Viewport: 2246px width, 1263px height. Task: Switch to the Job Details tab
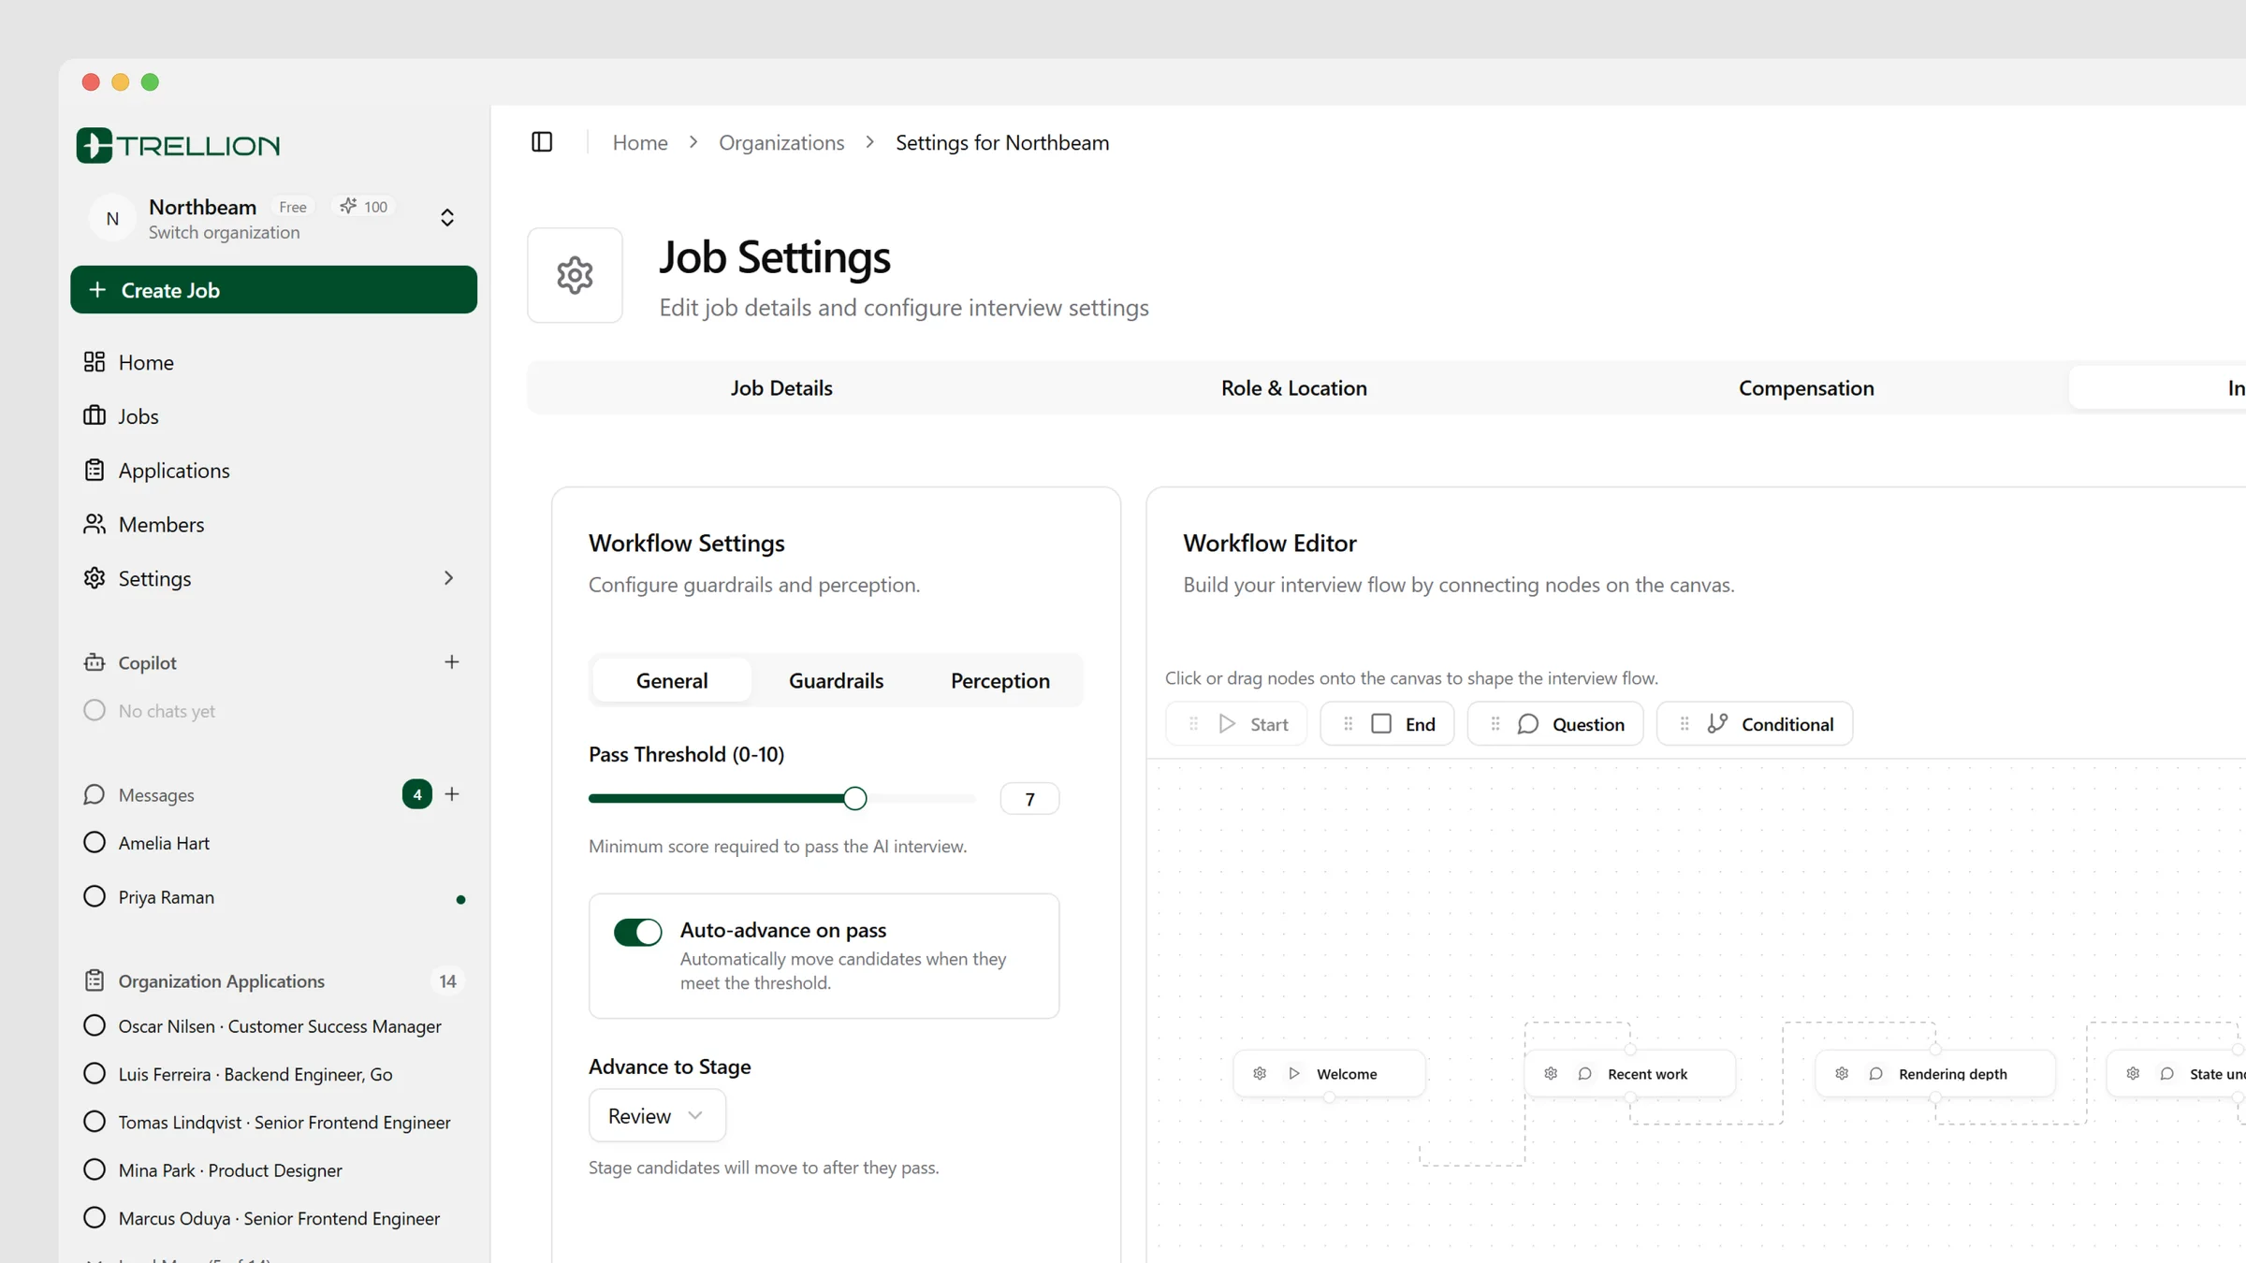click(x=781, y=388)
